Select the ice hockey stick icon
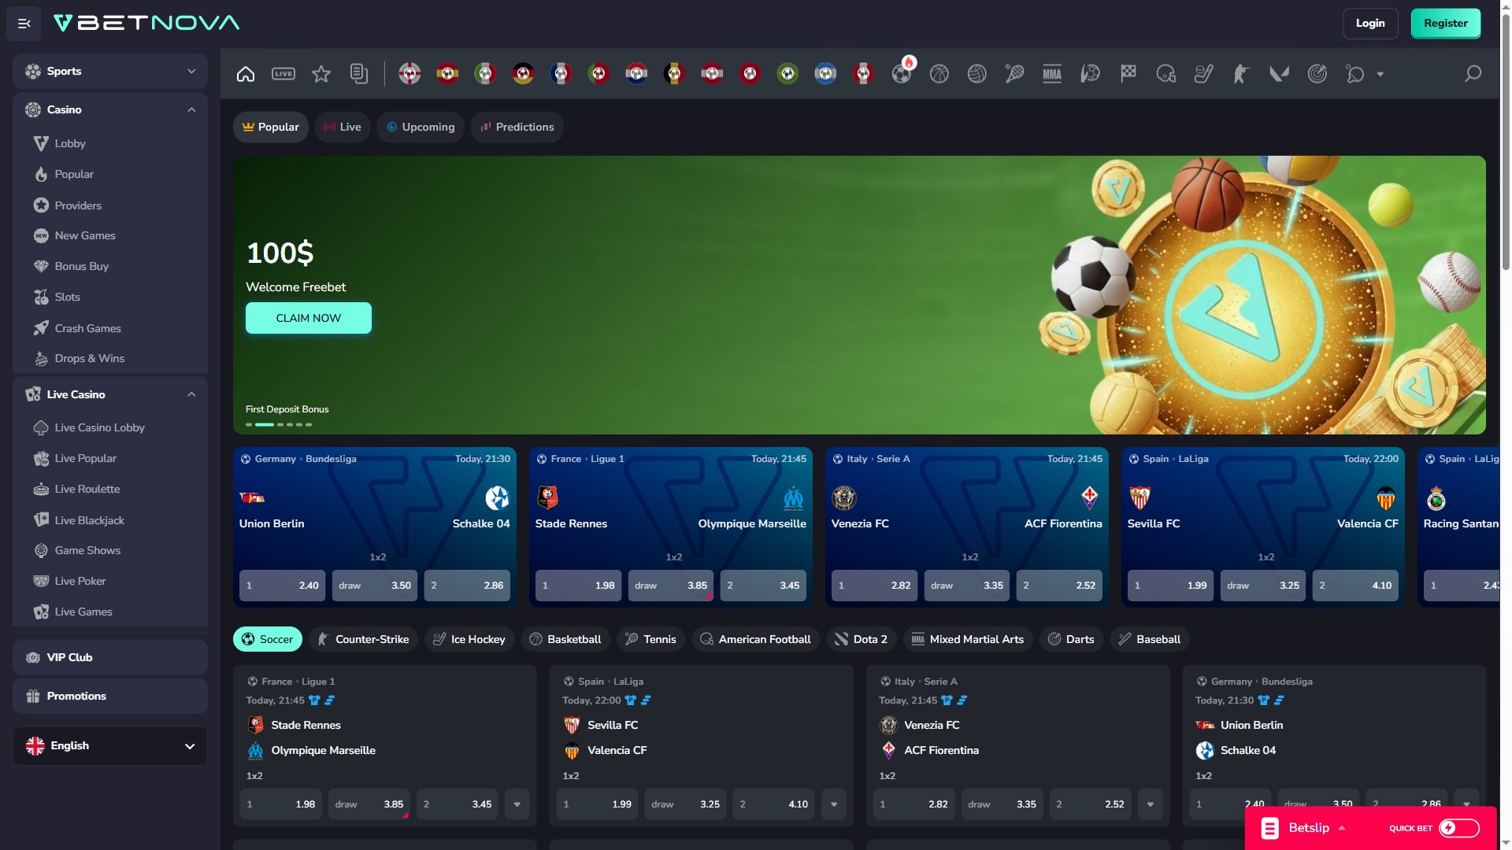 (x=1204, y=74)
